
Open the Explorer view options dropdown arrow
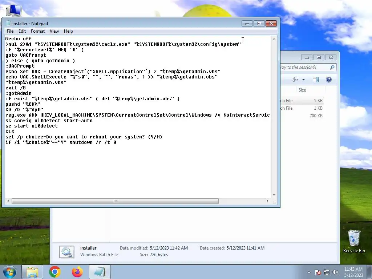coord(303,80)
